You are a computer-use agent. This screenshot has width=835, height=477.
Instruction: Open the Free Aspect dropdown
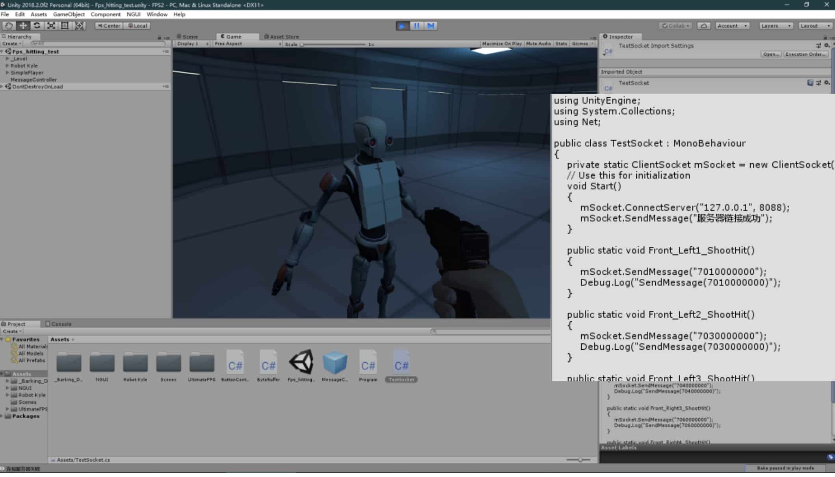[x=248, y=44]
